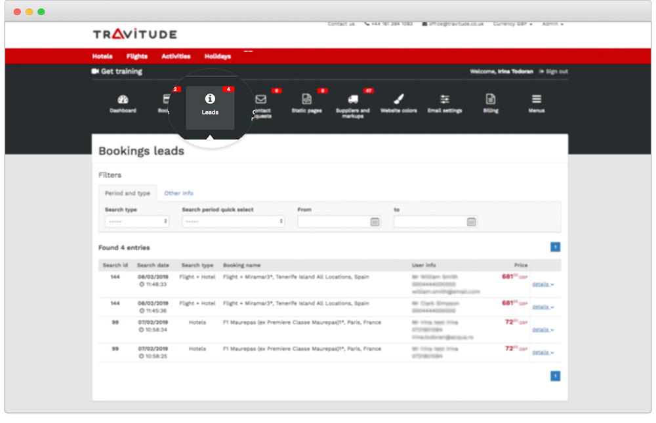Open the Bookings icon with badge
The height and width of the screenshot is (423, 656).
pos(165,105)
